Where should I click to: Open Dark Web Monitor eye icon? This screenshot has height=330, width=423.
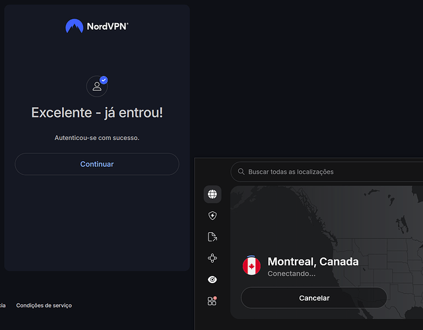[212, 280]
